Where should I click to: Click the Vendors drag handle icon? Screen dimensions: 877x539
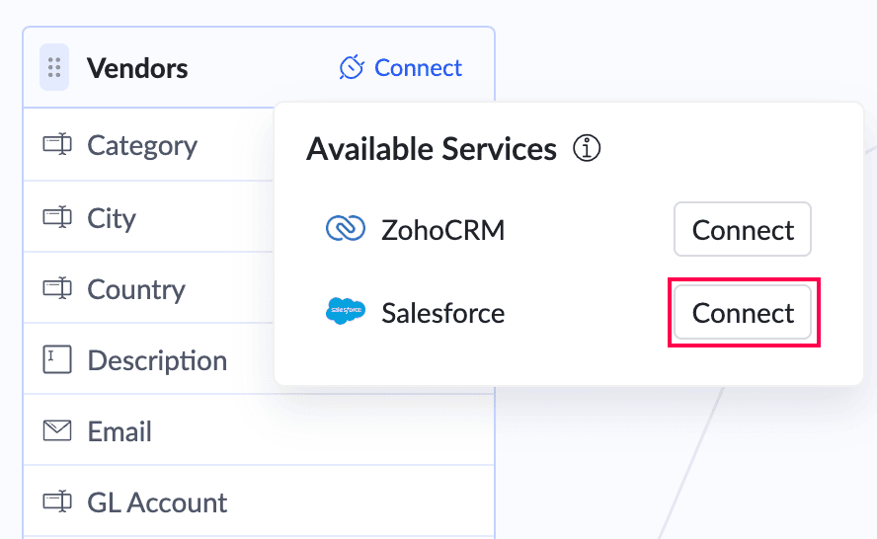coord(54,67)
